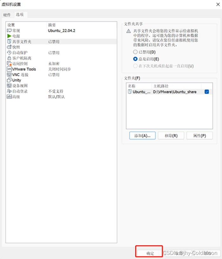Select the 自动登录 row text

click(20, 91)
